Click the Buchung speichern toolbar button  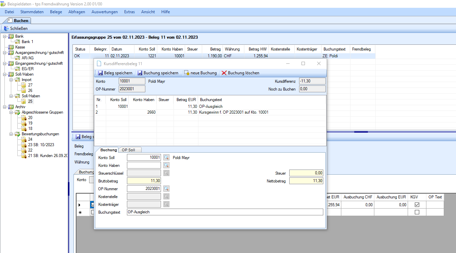pos(158,73)
